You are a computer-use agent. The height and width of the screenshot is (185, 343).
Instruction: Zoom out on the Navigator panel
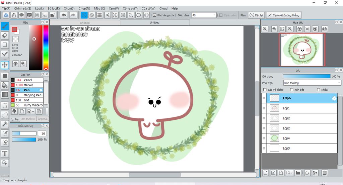(290, 29)
